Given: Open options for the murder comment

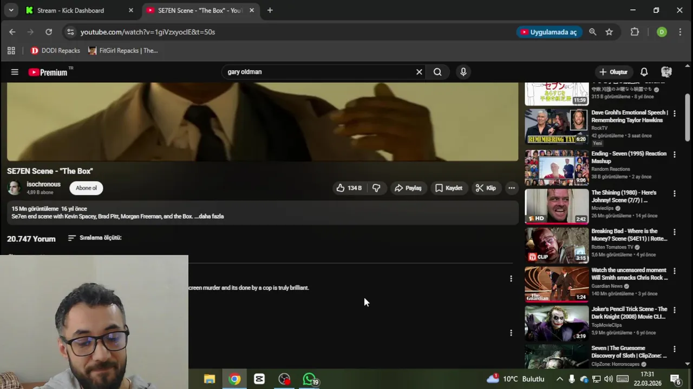Looking at the screenshot, I should pyautogui.click(x=511, y=279).
